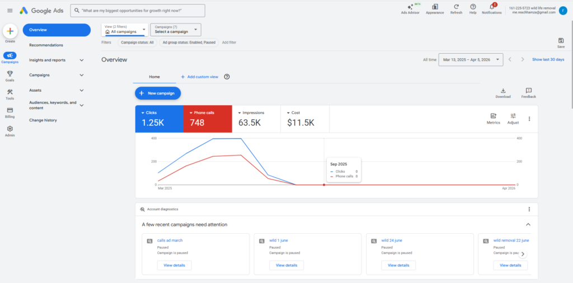Click the Sep 2025 chart data point

click(x=324, y=185)
